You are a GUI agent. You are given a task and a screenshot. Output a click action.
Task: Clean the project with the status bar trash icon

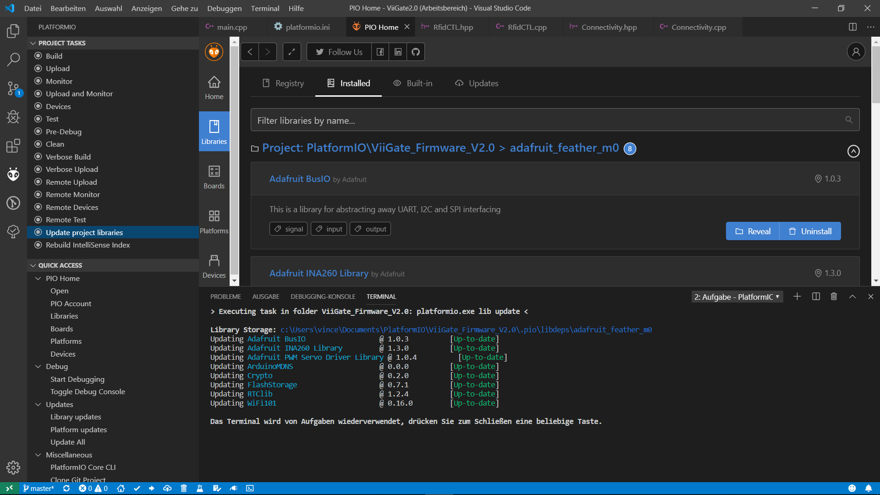click(183, 488)
